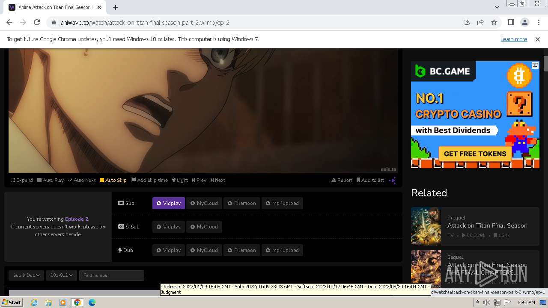548x308 pixels.
Task: Click the Action Center flag icon
Action: [x=506, y=302]
